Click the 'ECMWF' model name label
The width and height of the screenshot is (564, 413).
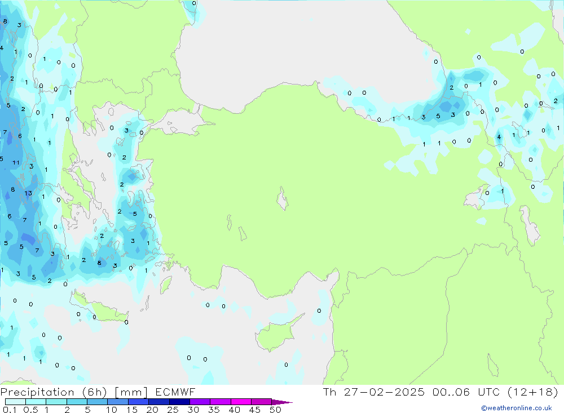[175, 392]
